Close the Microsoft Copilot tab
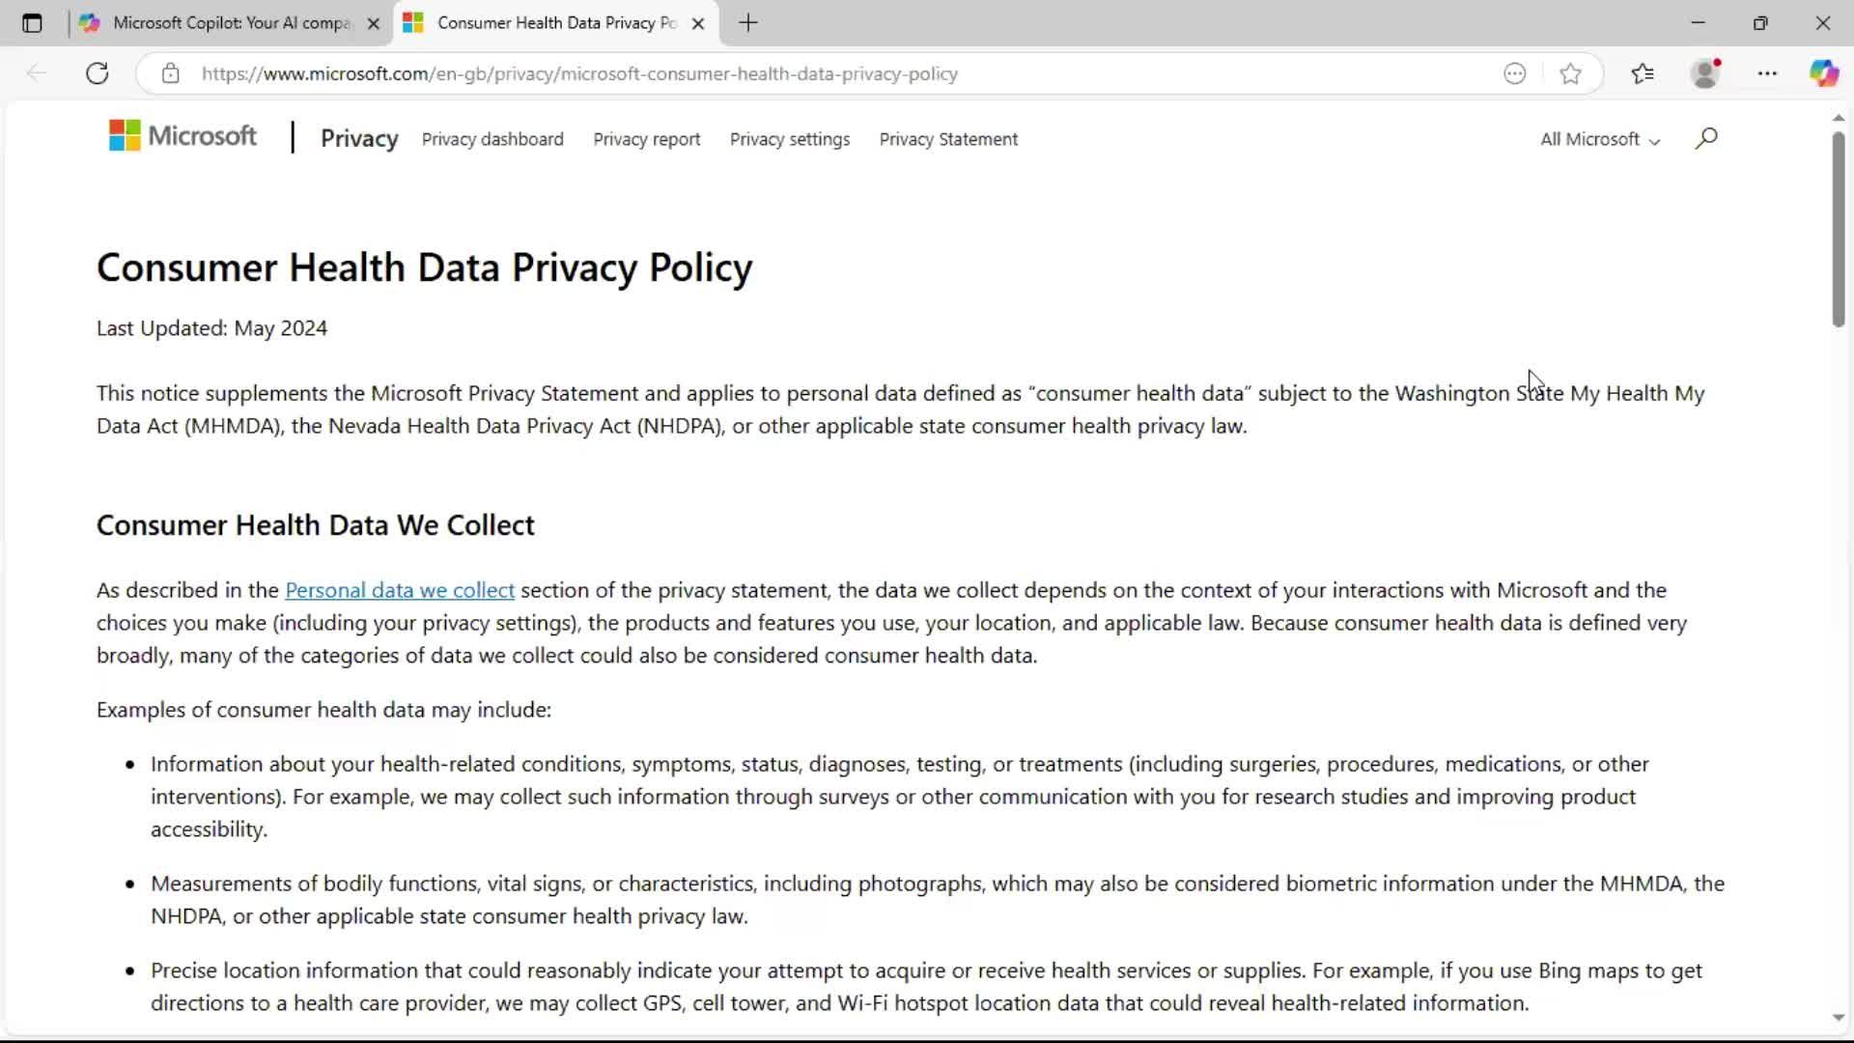Screen dimensions: 1854x1043 tap(374, 23)
